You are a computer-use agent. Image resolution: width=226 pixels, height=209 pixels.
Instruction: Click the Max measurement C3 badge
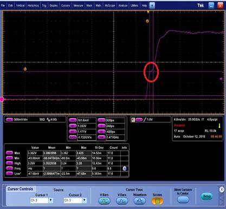[x=9, y=153]
